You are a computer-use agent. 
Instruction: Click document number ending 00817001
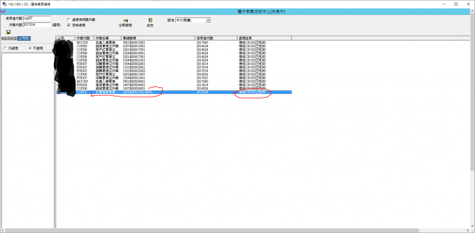(134, 57)
